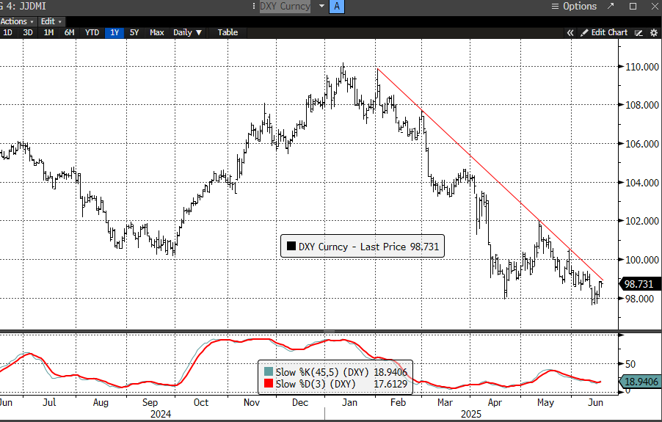This screenshot has width=662, height=422.
Task: Switch to Table view
Action: coord(228,32)
